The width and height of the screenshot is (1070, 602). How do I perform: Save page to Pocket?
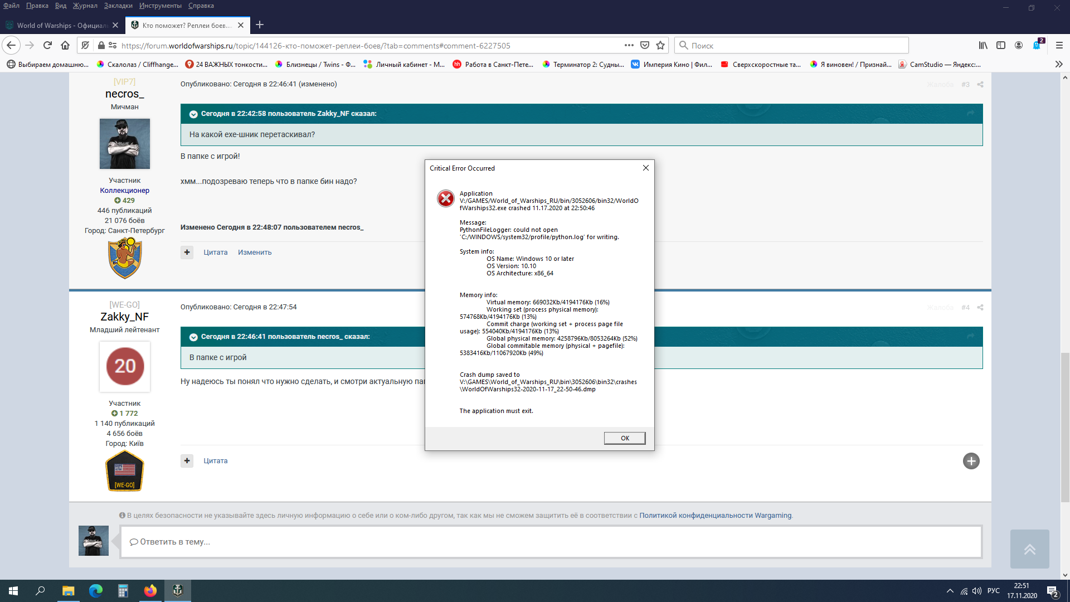click(645, 45)
